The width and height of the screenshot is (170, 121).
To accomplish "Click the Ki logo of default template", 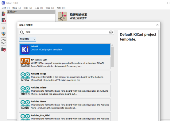I will (x=25, y=50).
